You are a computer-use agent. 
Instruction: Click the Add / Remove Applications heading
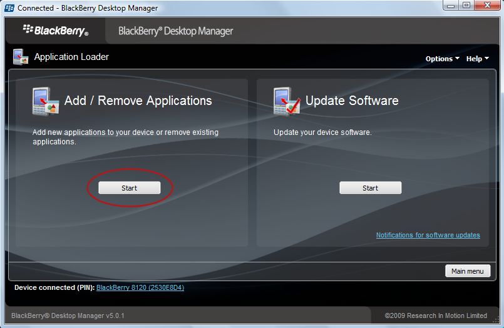click(138, 101)
